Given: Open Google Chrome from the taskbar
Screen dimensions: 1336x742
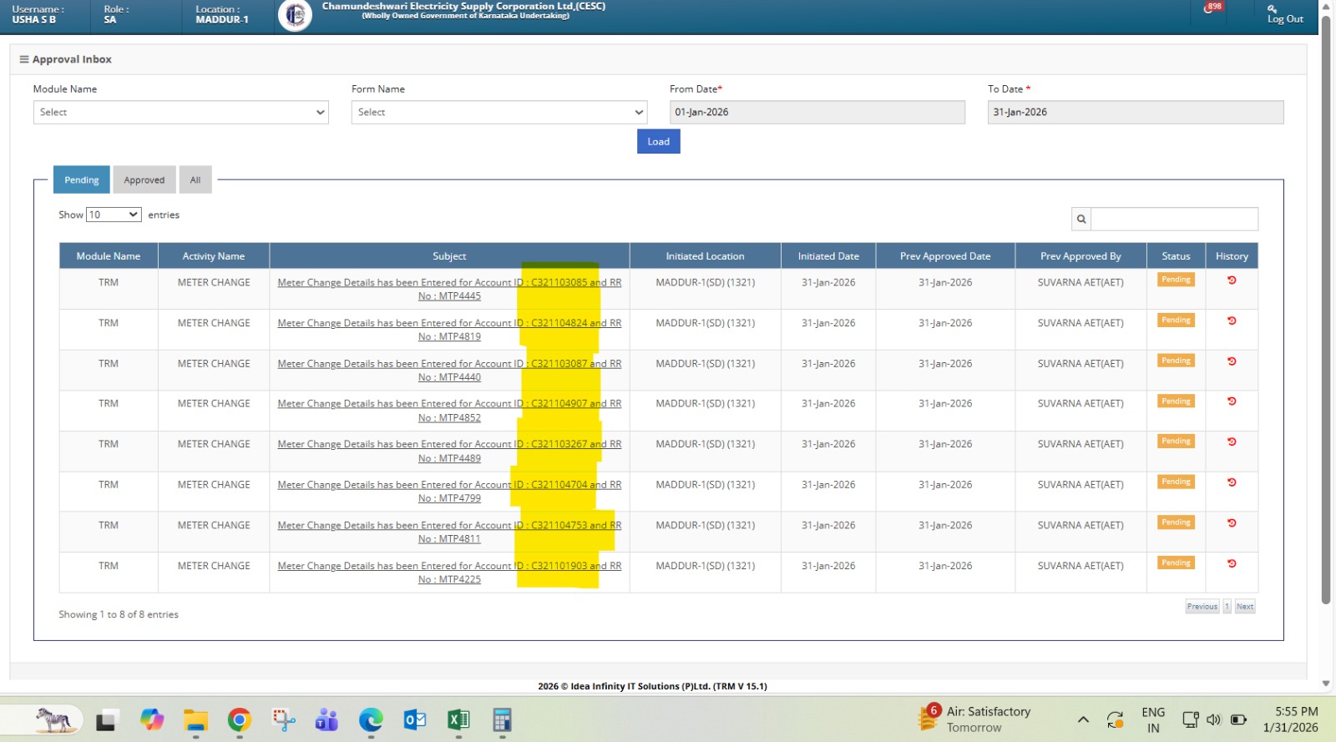Looking at the screenshot, I should pos(240,719).
